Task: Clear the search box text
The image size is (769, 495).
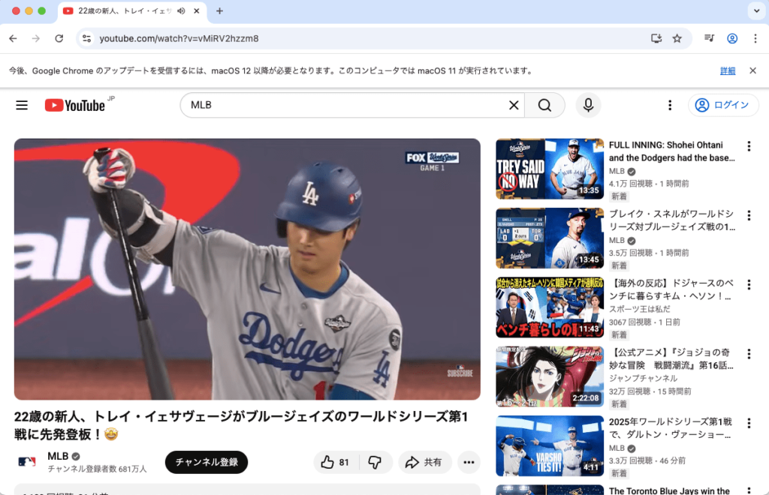Action: click(514, 105)
